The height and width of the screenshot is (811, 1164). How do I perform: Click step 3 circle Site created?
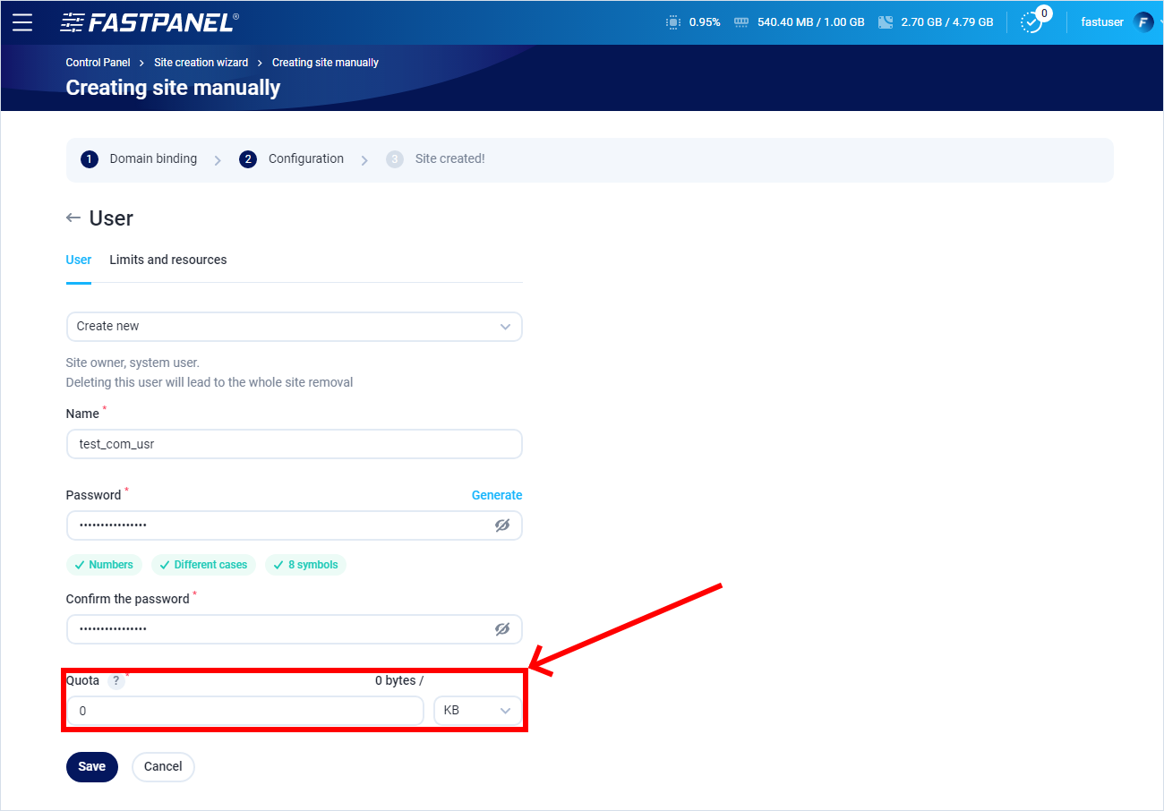(x=395, y=159)
